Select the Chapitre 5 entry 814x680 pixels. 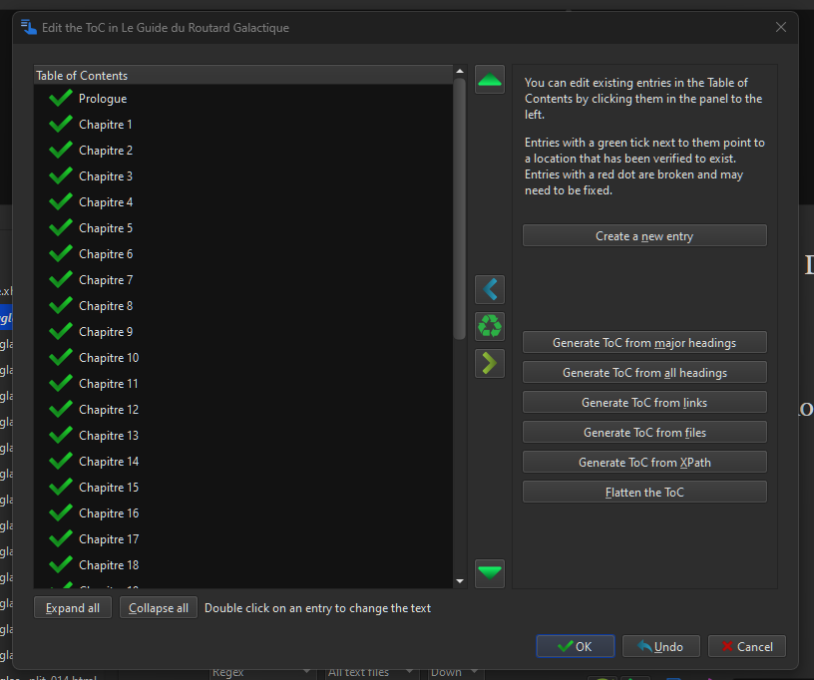[x=106, y=228]
